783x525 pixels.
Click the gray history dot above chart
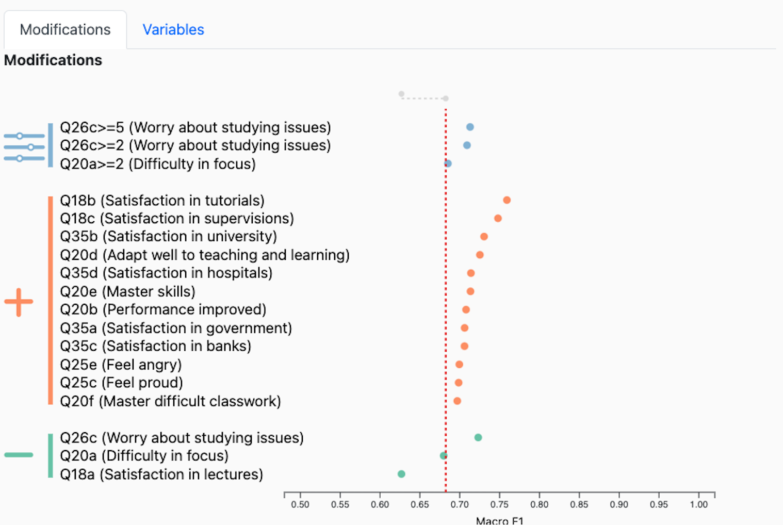tap(401, 94)
